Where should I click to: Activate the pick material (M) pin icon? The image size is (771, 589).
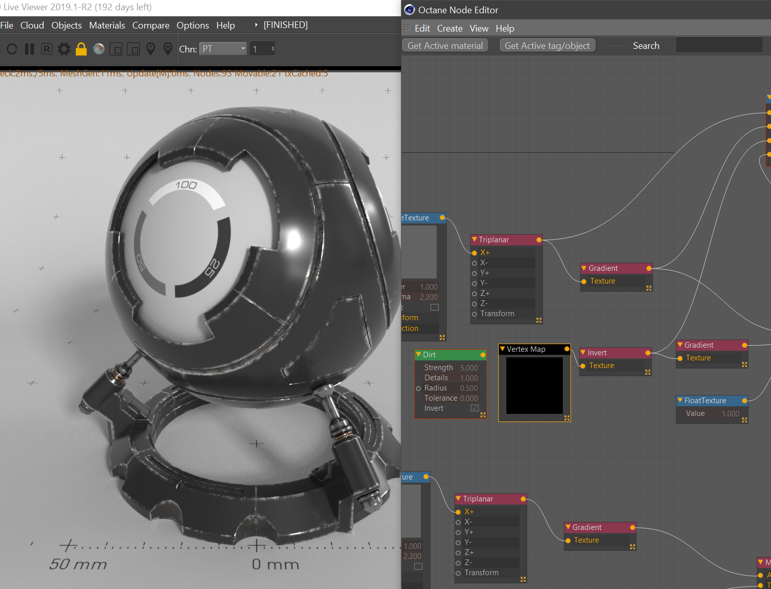(x=168, y=49)
